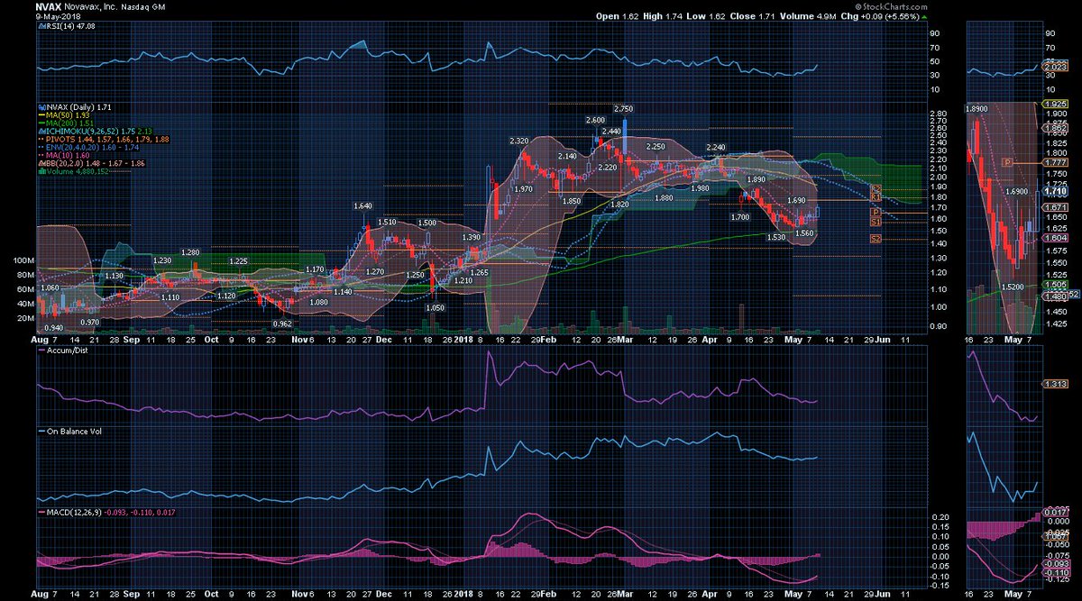1082x601 pixels.
Task: Select the S2 pivot marker
Action: [x=876, y=239]
